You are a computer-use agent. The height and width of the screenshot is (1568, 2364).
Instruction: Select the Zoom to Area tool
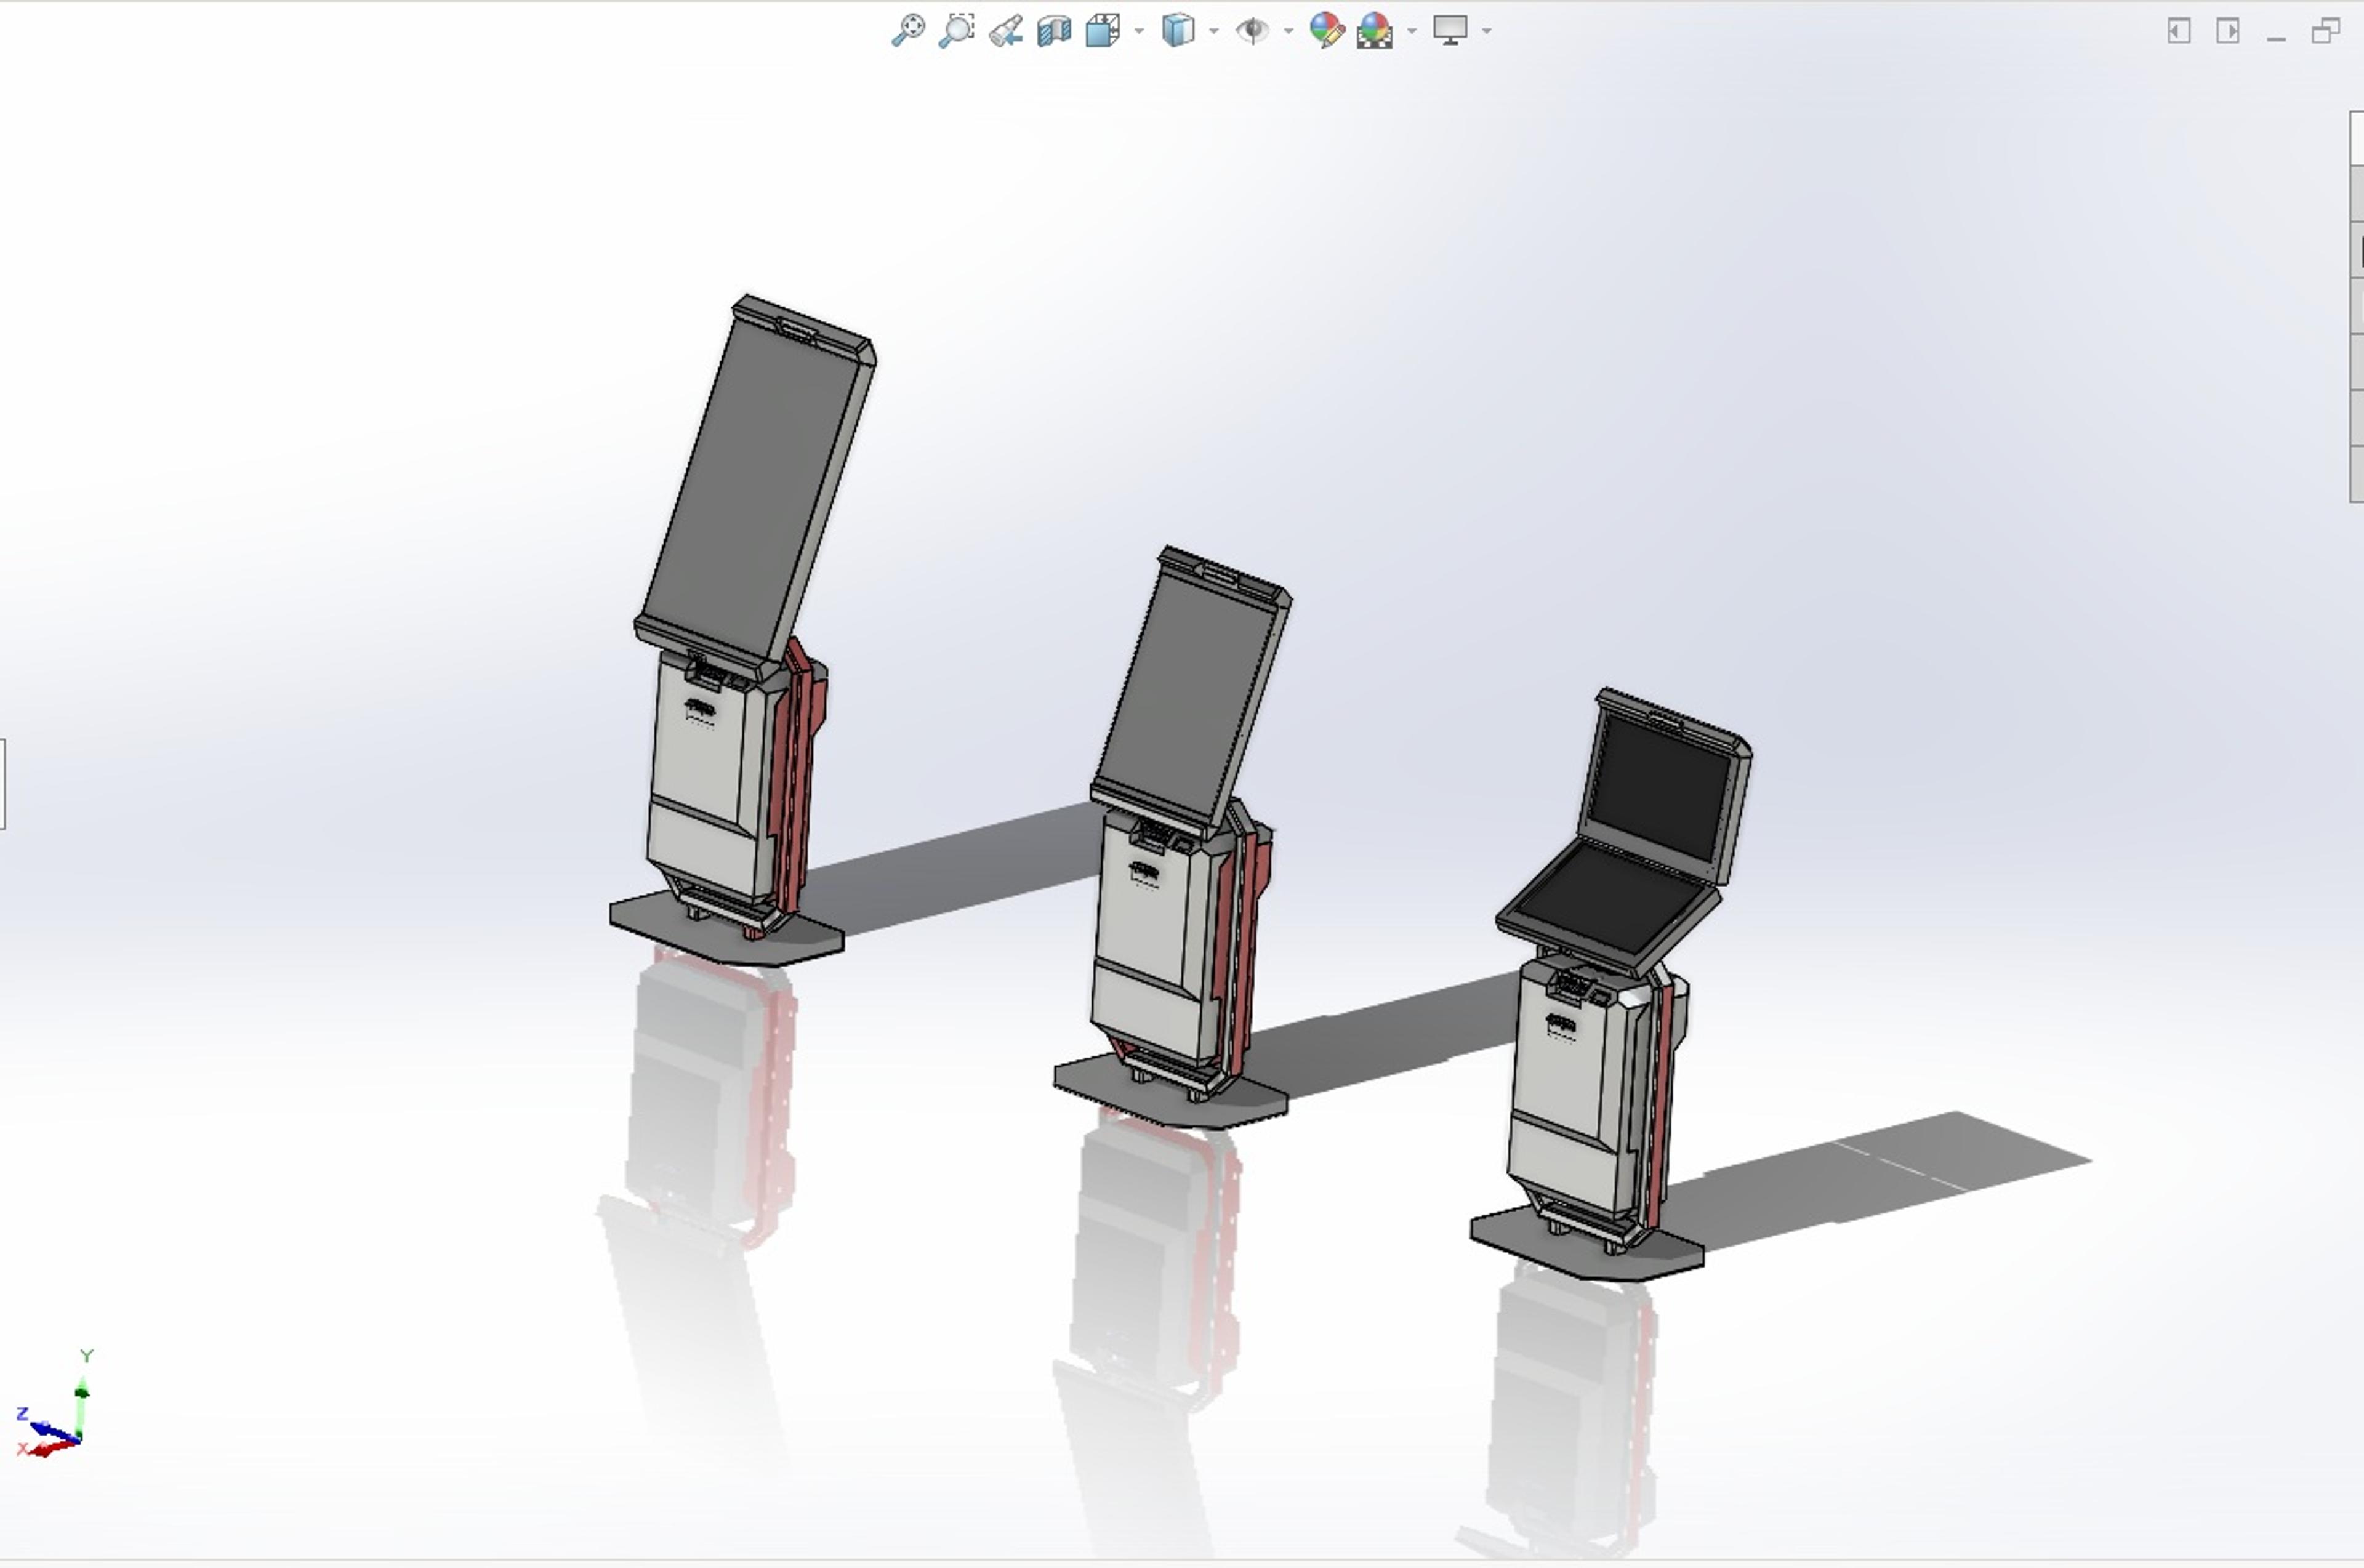(x=956, y=30)
